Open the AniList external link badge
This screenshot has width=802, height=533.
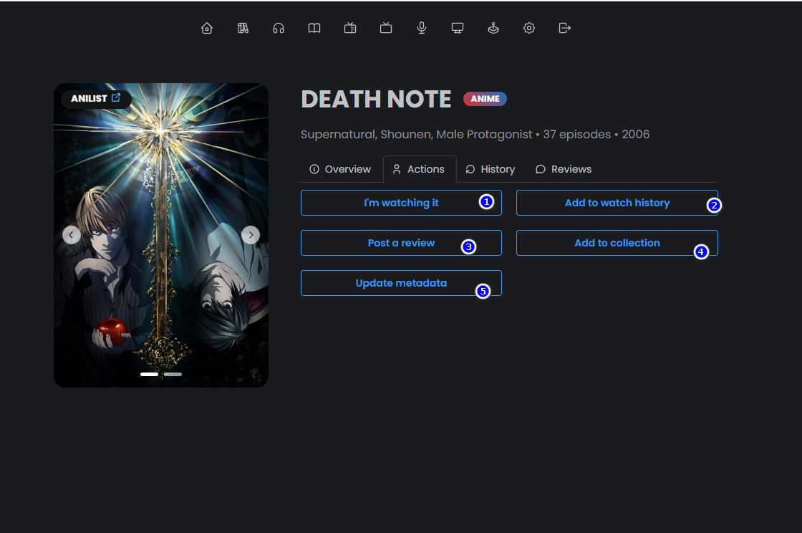96,98
